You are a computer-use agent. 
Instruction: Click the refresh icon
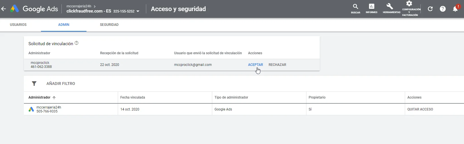click(x=430, y=9)
